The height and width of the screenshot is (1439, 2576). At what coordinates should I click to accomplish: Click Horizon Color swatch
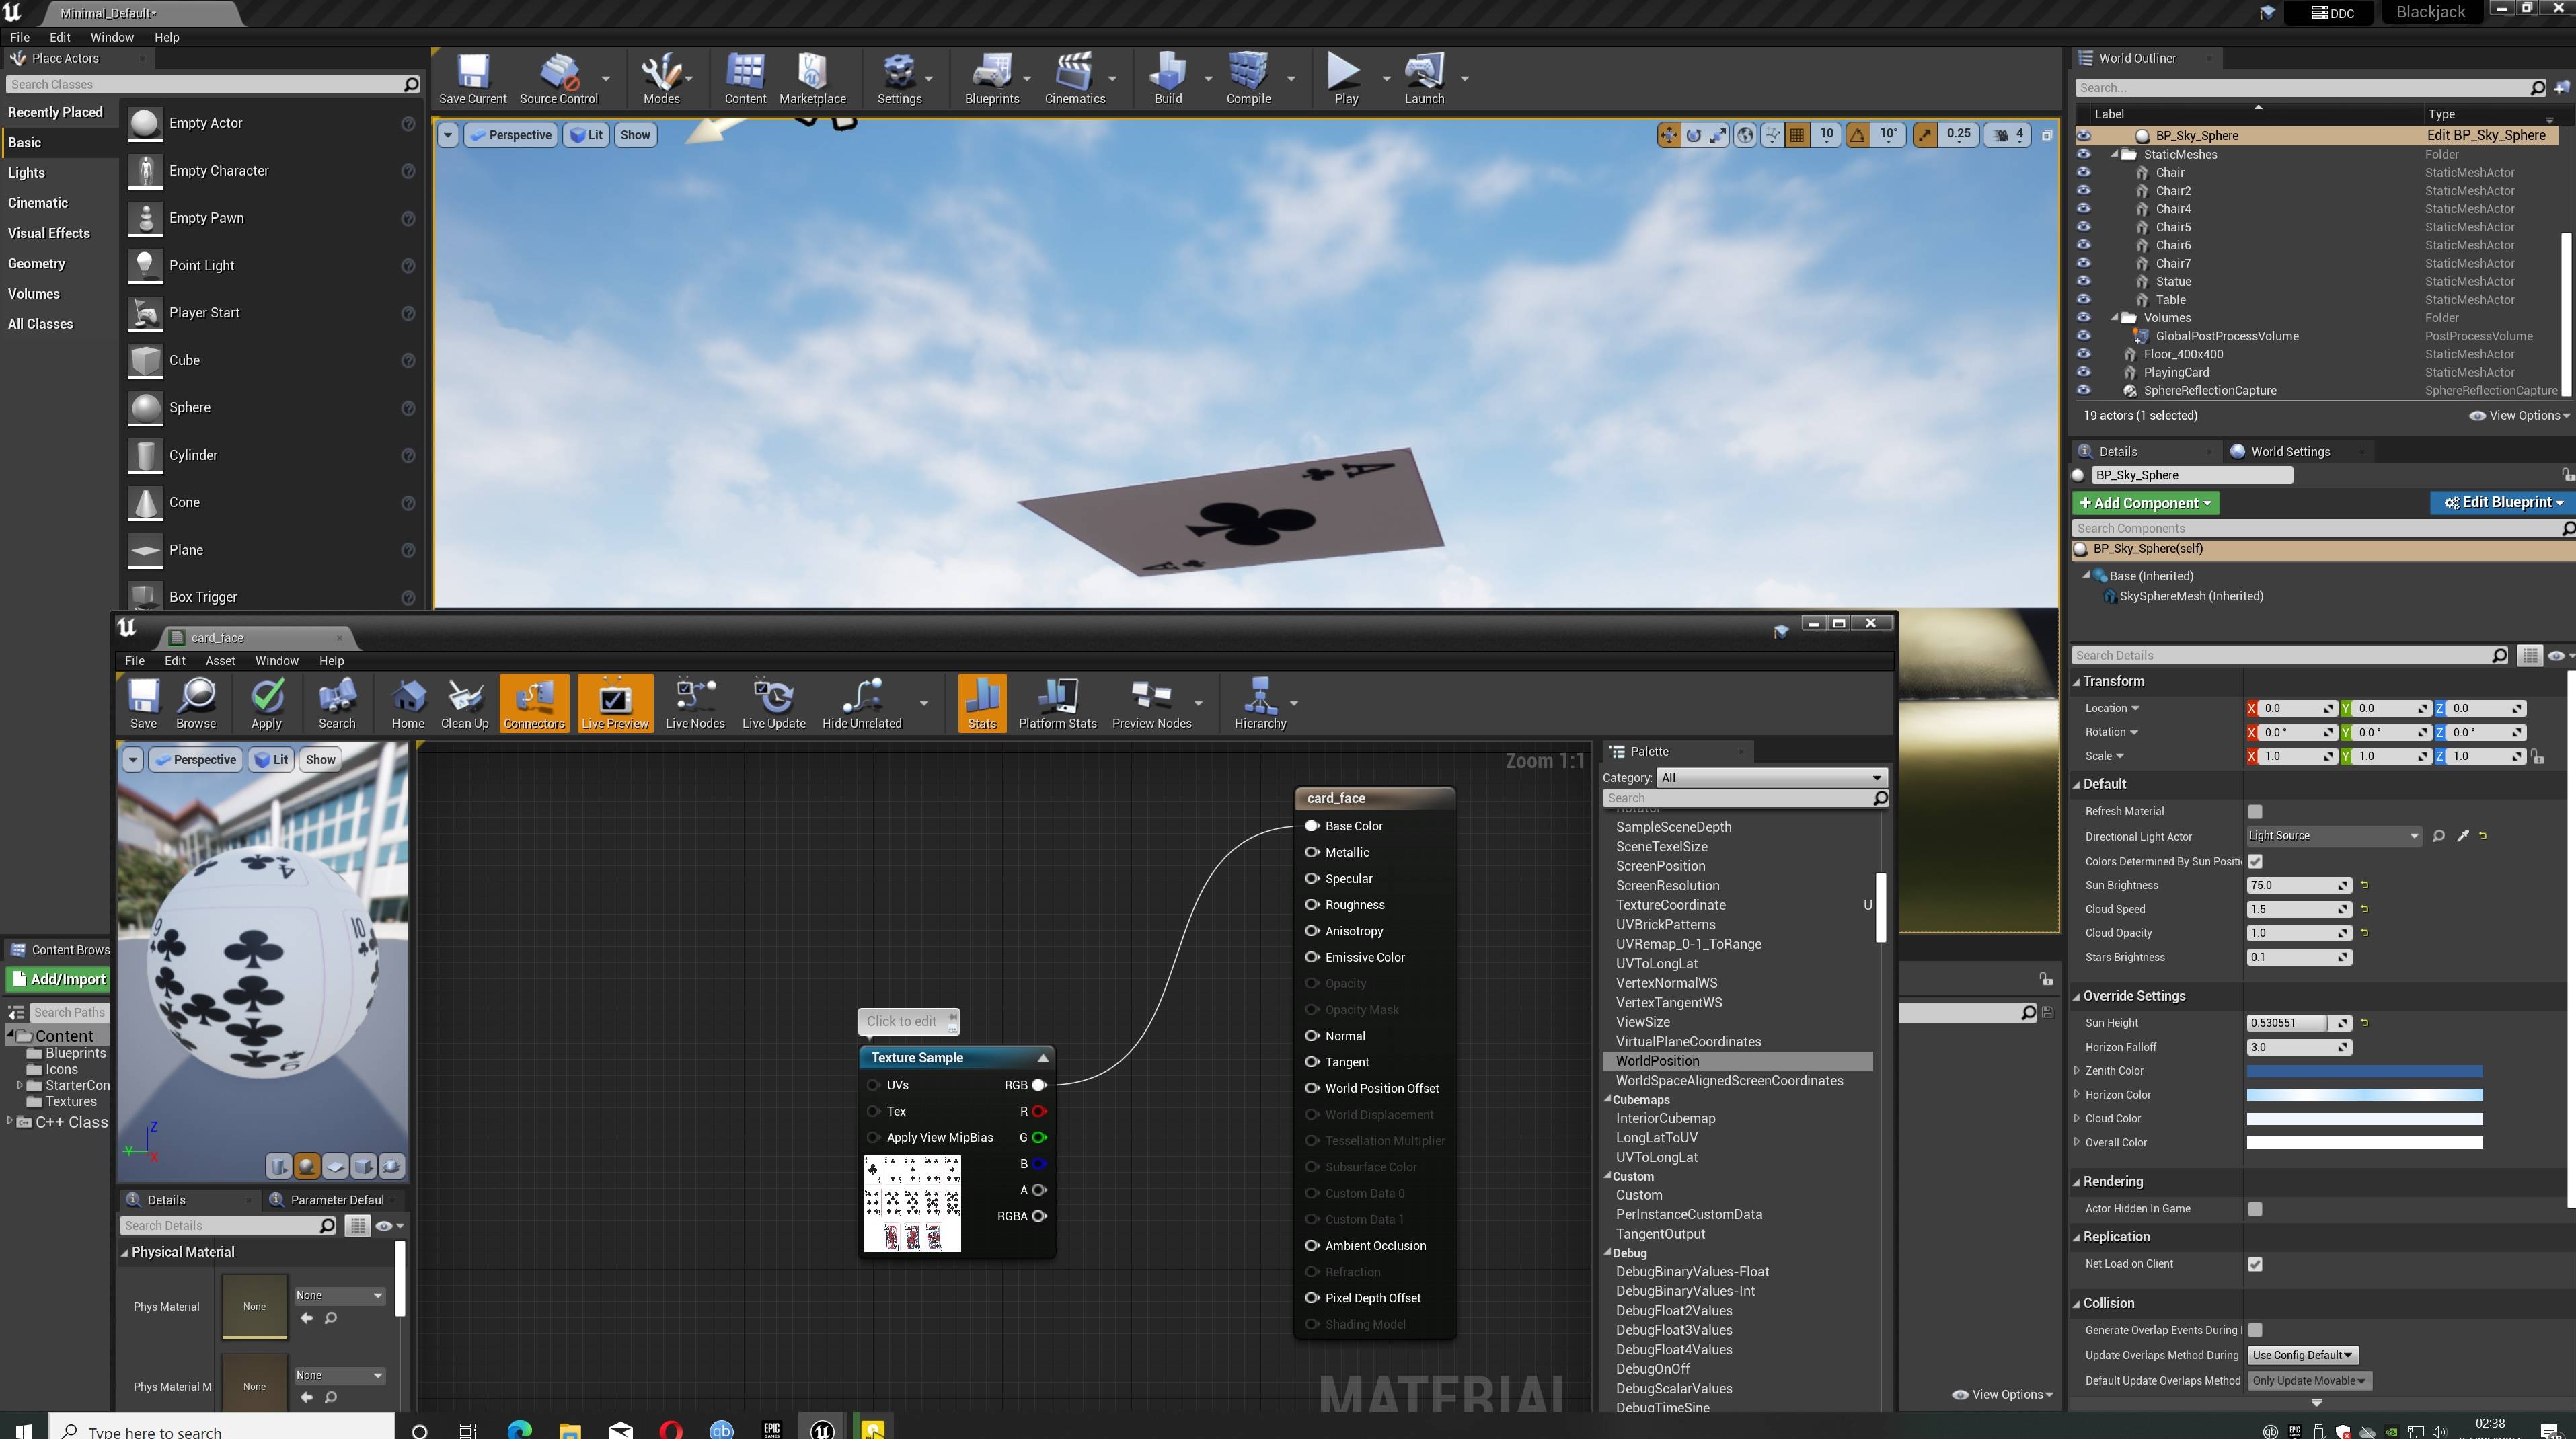point(2364,1095)
